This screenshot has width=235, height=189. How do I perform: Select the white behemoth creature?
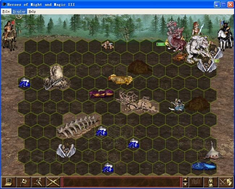pyautogui.click(x=197, y=49)
